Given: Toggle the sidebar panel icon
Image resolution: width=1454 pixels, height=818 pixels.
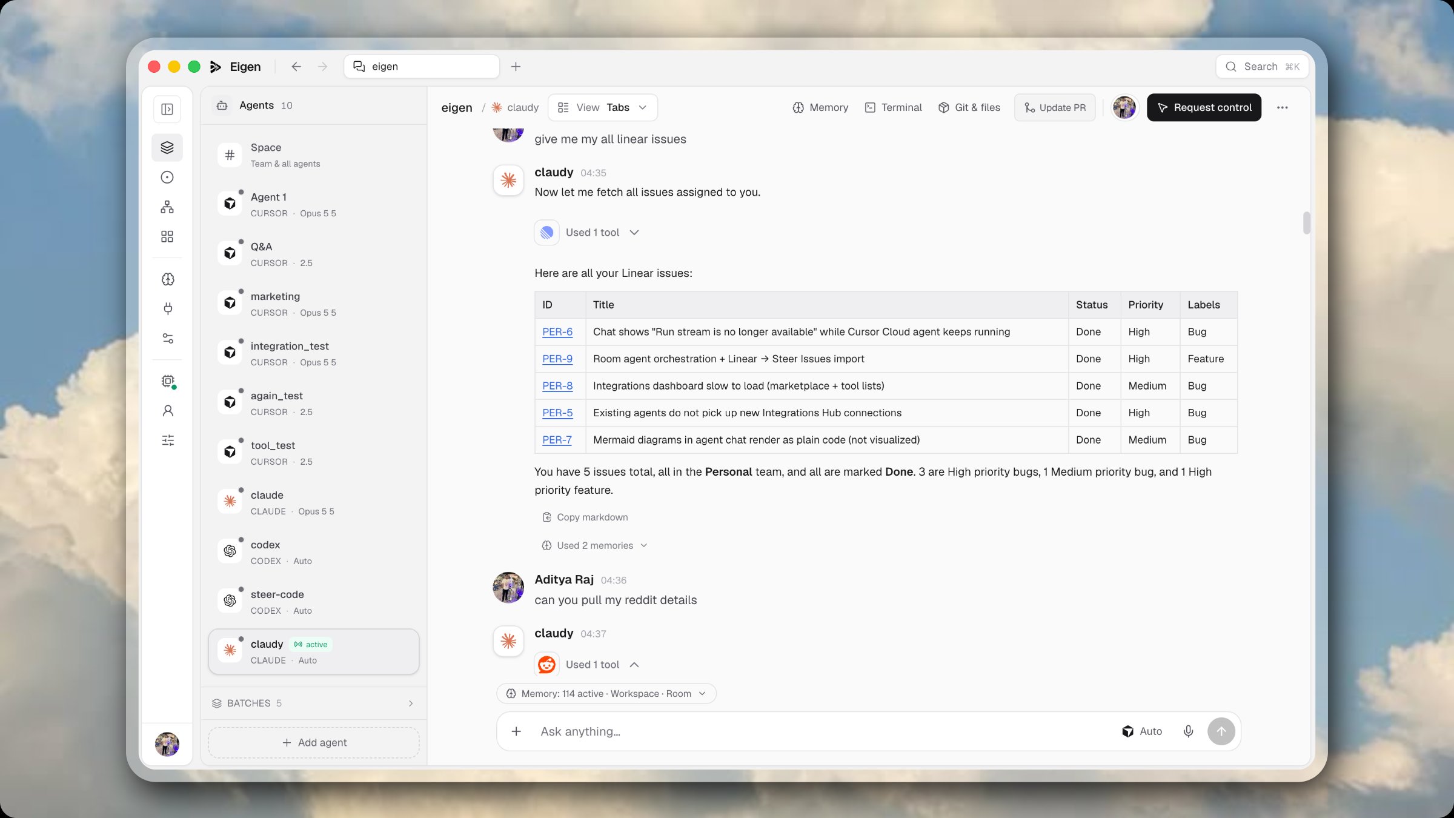Looking at the screenshot, I should point(167,109).
